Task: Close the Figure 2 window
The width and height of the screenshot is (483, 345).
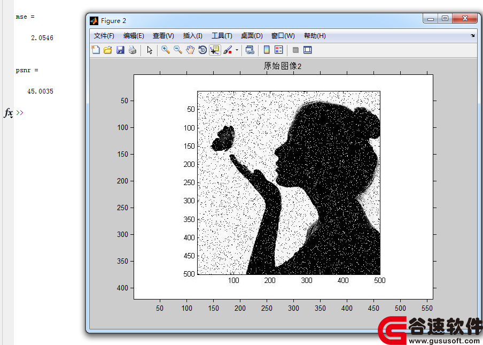Action: tap(465, 19)
